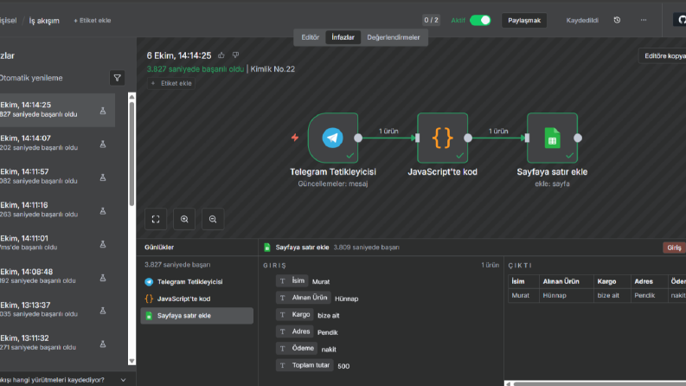Select the Telegram Tetikleyicisi node on canvas
686x386 pixels.
[333, 138]
